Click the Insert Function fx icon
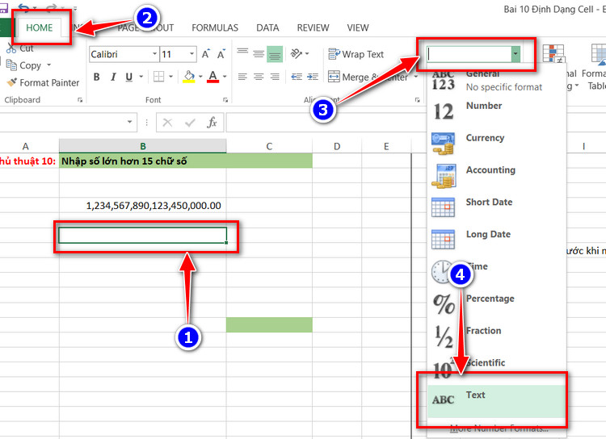Viewport: 606px width, 439px height. point(212,123)
